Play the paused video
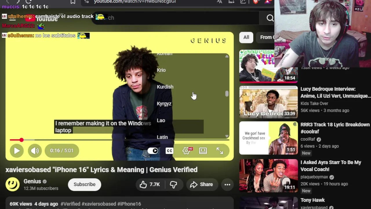The width and height of the screenshot is (371, 209). (x=17, y=151)
